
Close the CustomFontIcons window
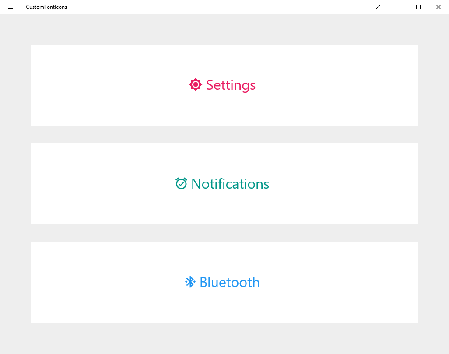(x=438, y=7)
